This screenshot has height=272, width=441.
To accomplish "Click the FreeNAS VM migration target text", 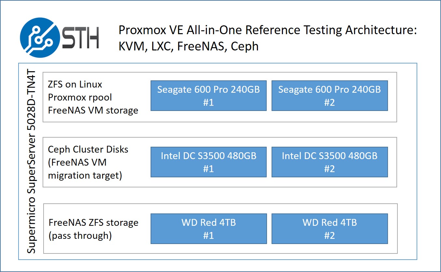I will [x=85, y=169].
